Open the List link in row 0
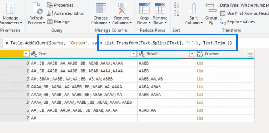Image resolution: width=269 pixels, height=133 pixels. 200,63
